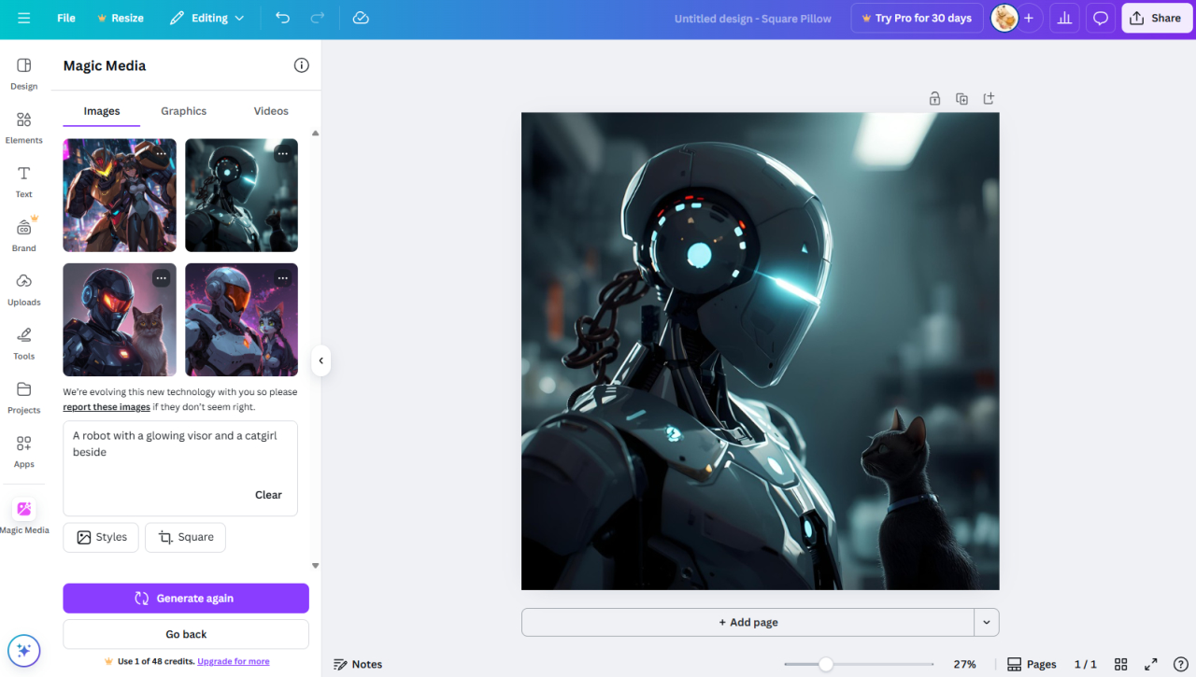The height and width of the screenshot is (677, 1196).
Task: Open the Elements panel
Action: click(x=23, y=126)
